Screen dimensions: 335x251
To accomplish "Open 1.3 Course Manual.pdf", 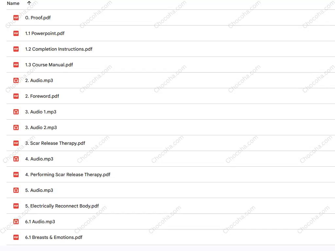I will (49, 65).
